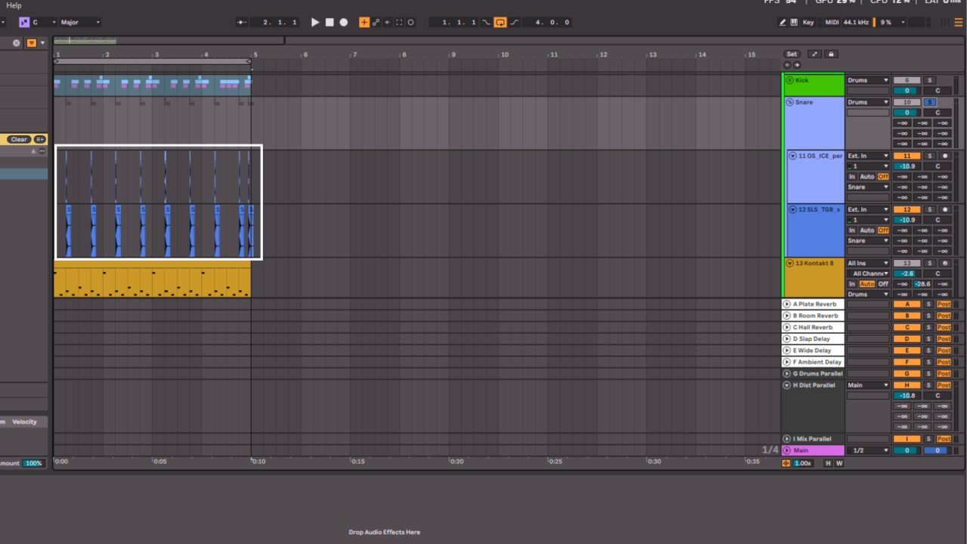
Task: Arm the 11 OS_ICE_per track for recording
Action: tap(945, 156)
